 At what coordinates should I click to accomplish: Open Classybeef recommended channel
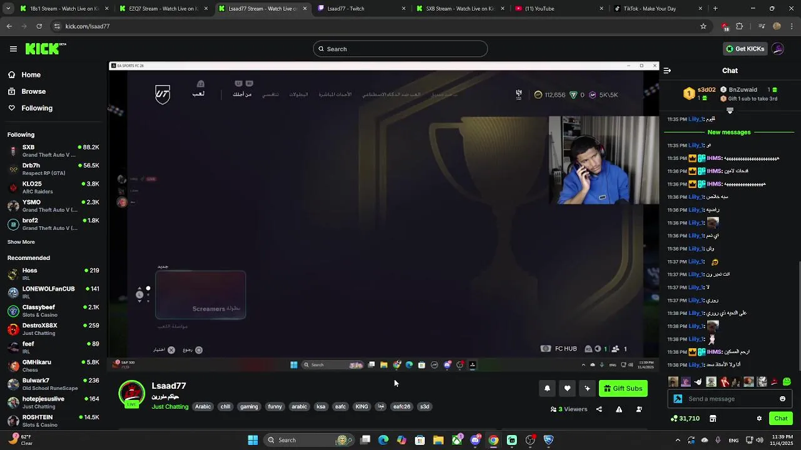point(53,311)
